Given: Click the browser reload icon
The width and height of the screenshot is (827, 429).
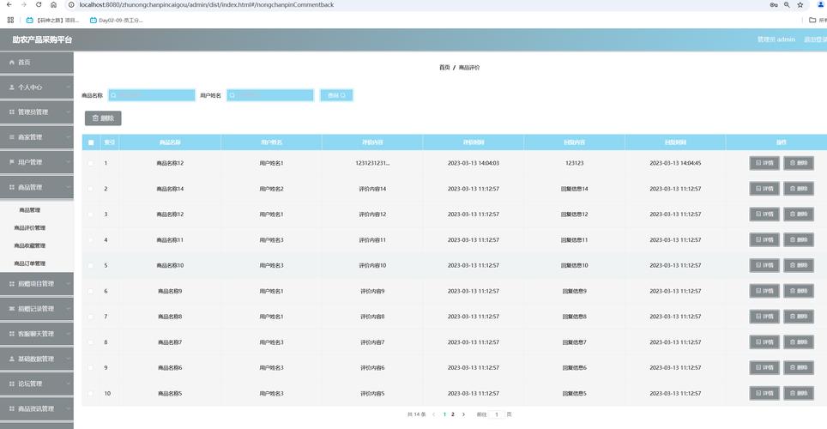Looking at the screenshot, I should (x=39, y=5).
